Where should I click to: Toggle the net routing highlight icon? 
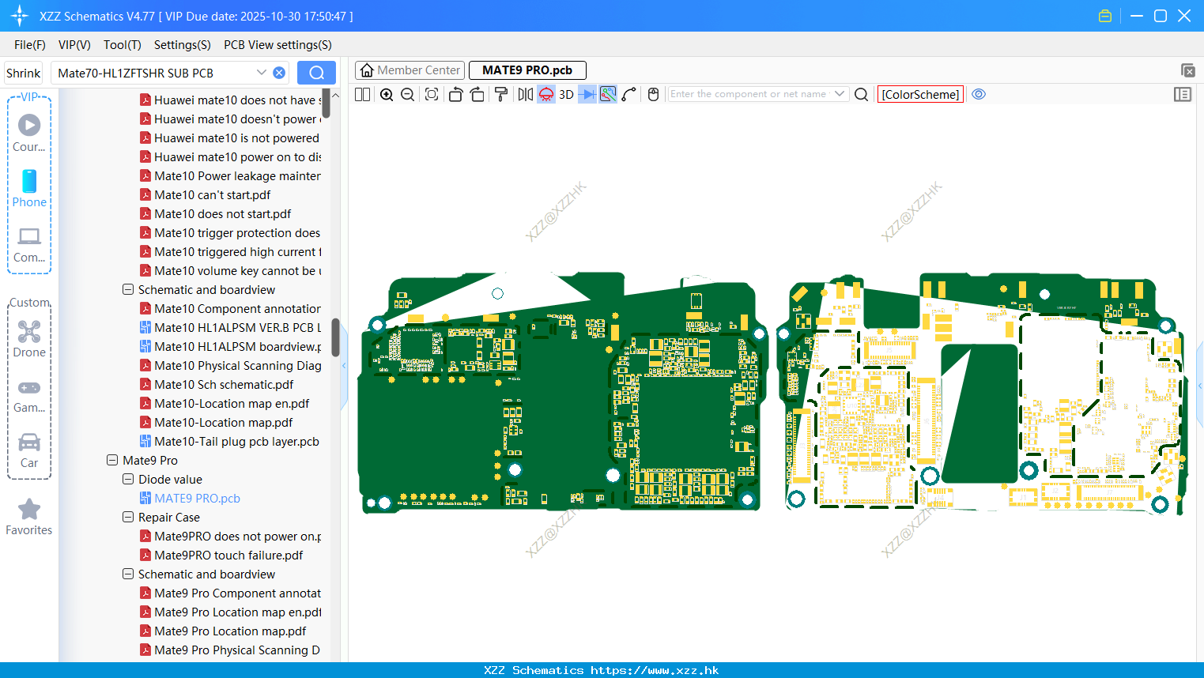[x=608, y=94]
